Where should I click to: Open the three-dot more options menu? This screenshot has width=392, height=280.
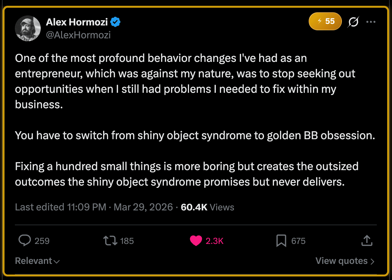point(371,22)
